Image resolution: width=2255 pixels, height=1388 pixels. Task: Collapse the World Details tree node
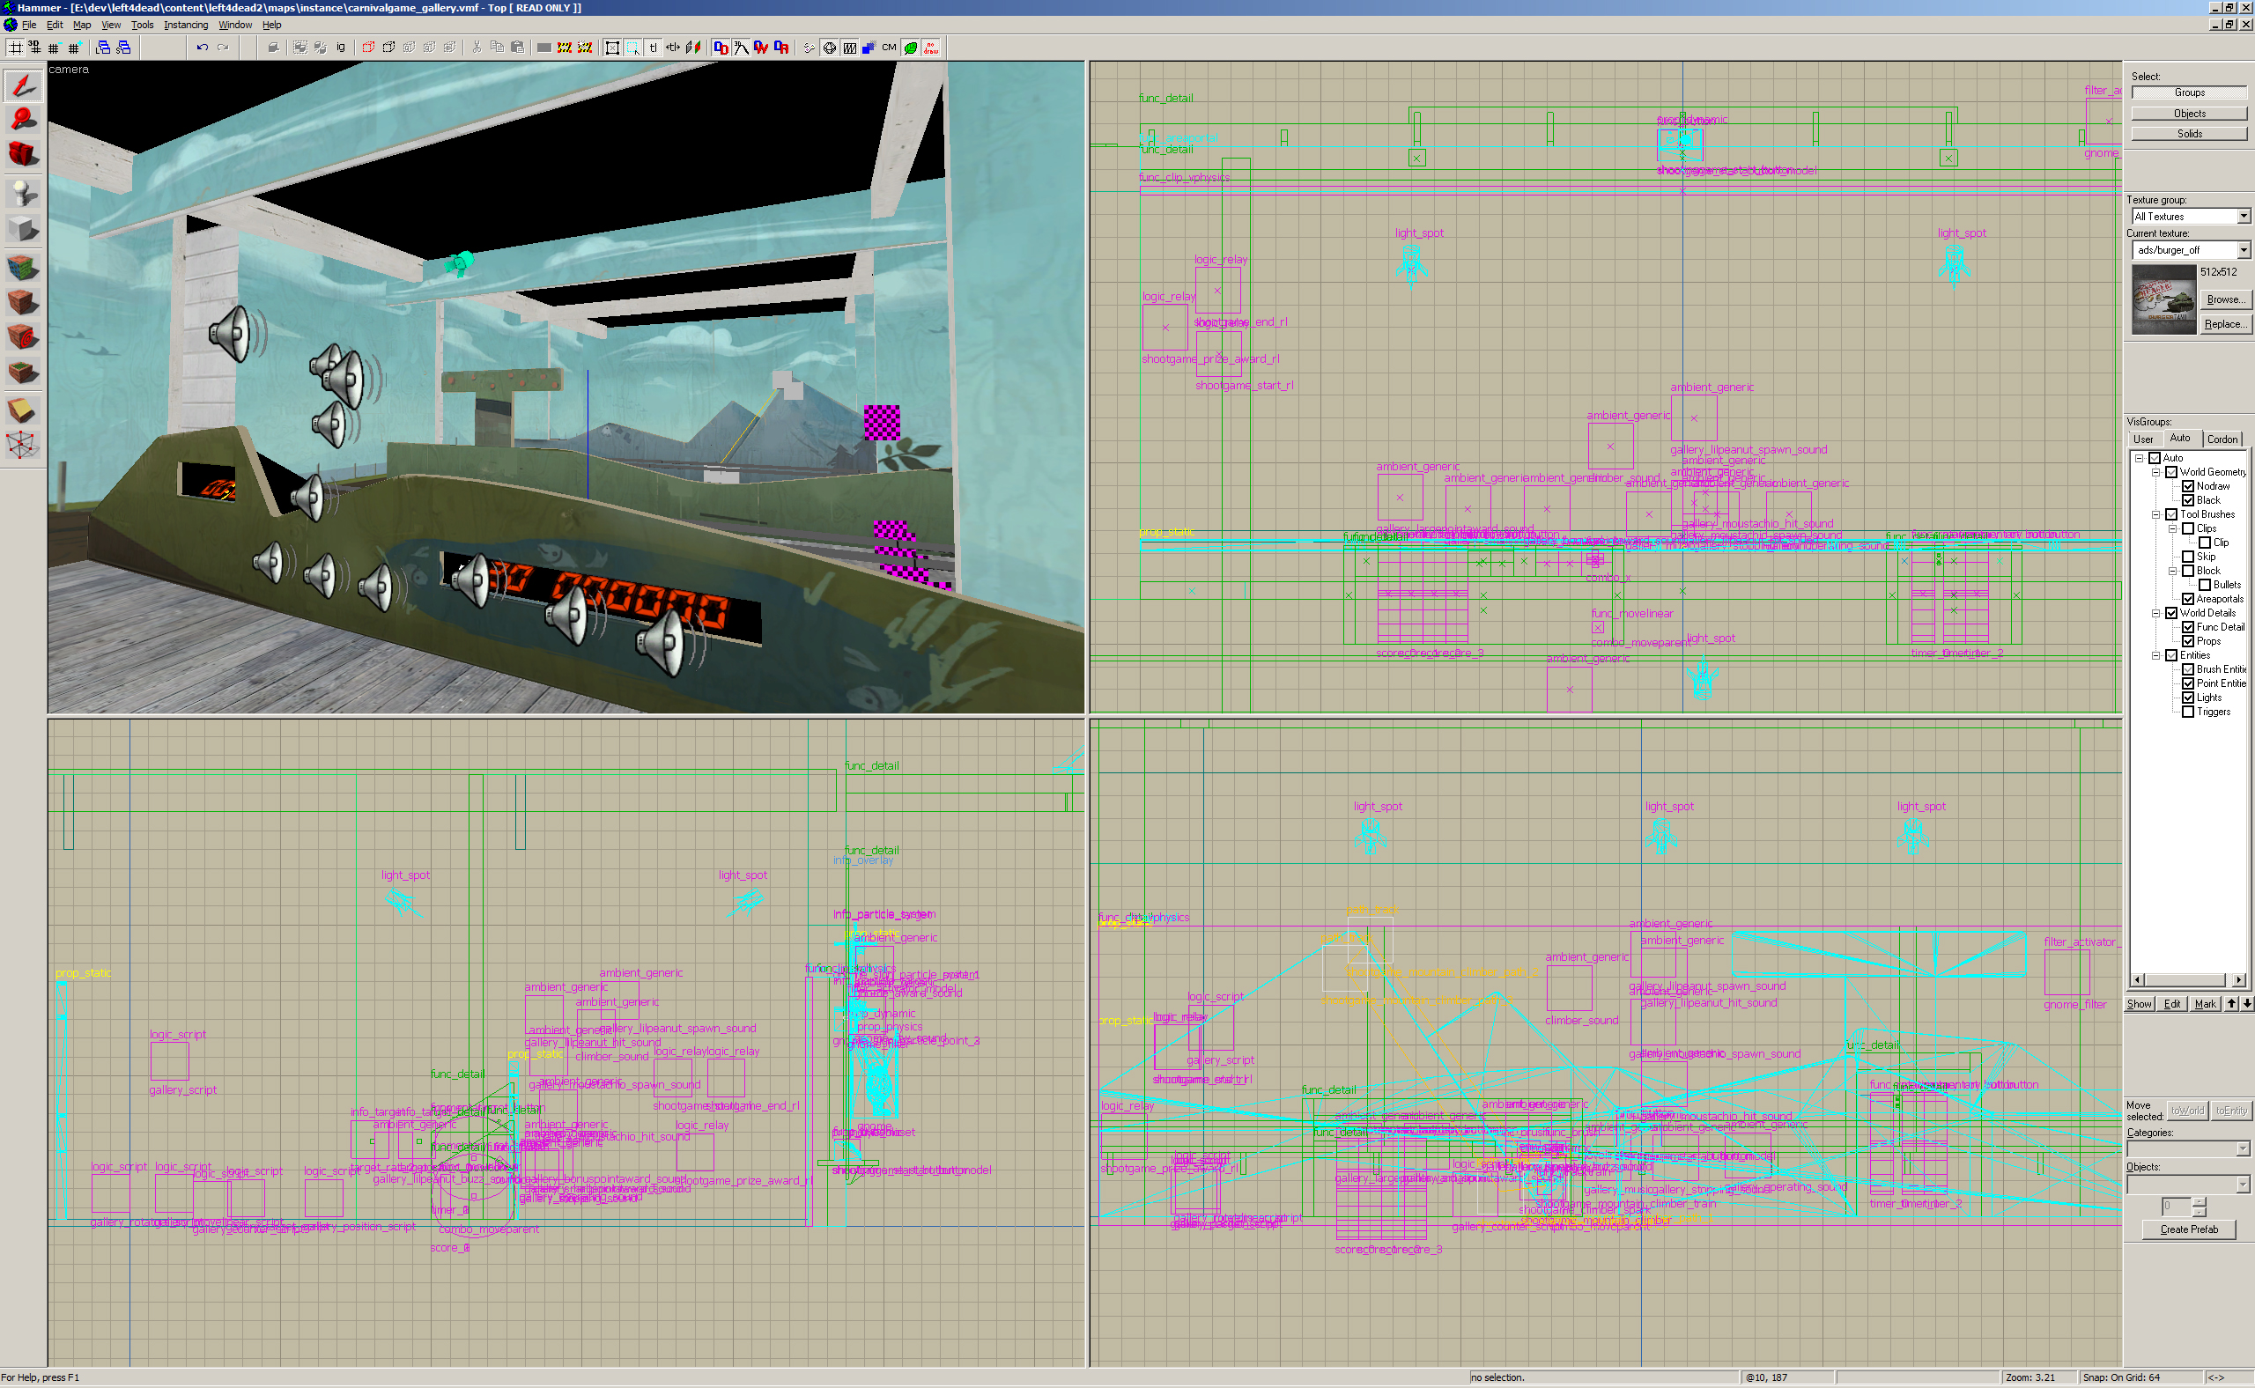pos(2155,613)
